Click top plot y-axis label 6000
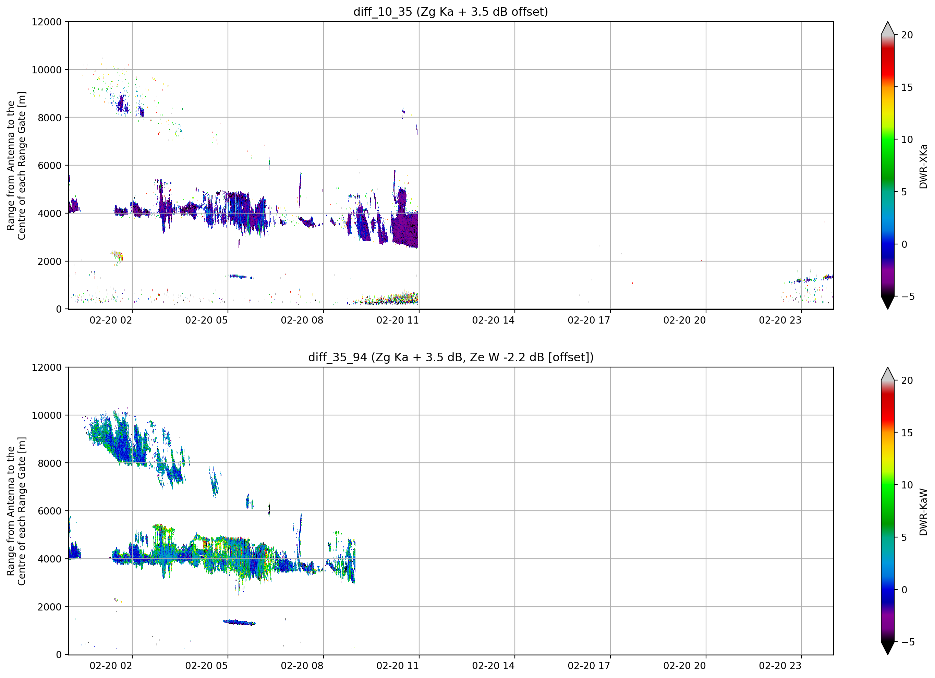 (49, 165)
